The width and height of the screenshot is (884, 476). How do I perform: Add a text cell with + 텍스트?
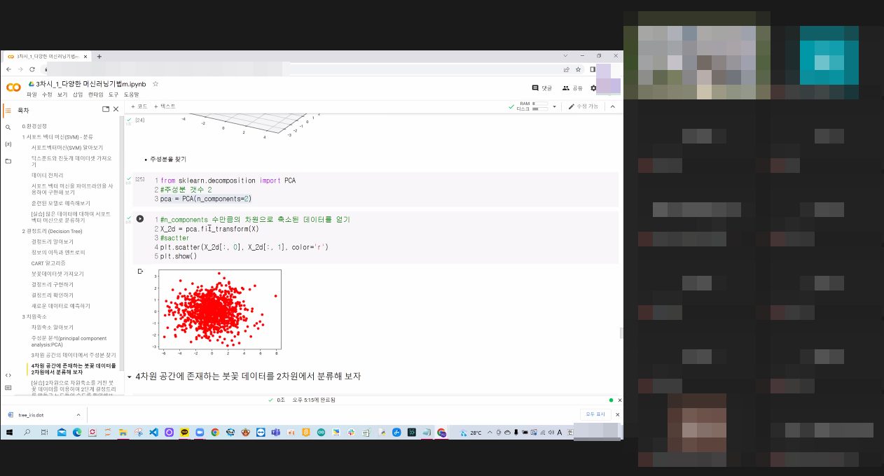165,106
